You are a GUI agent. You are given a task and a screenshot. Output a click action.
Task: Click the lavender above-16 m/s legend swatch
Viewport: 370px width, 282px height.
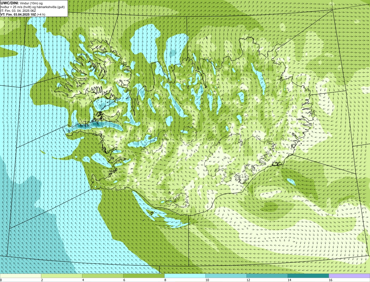pos(349,276)
